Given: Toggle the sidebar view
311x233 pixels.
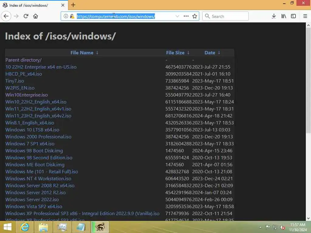Looking at the screenshot, I should [293, 16].
